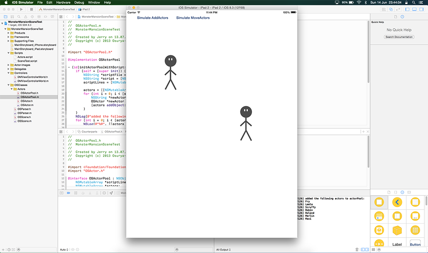Viewport: 428px width, 253px height.
Task: Select OSParser.h file
Action: 24,109
